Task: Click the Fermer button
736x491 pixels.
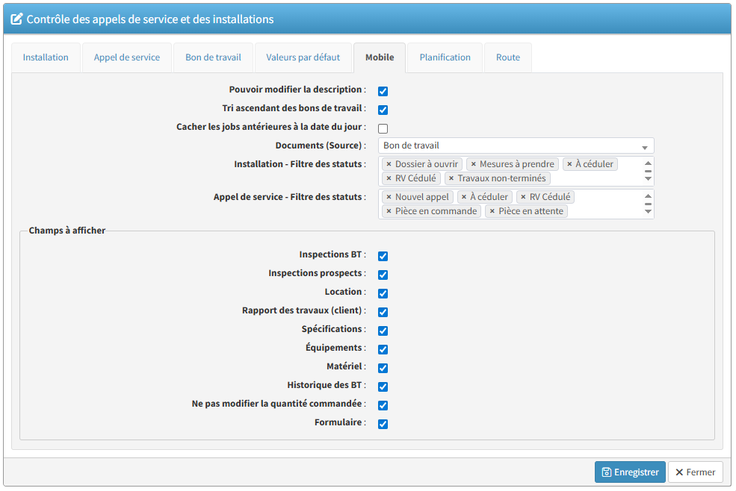Action: [x=695, y=472]
